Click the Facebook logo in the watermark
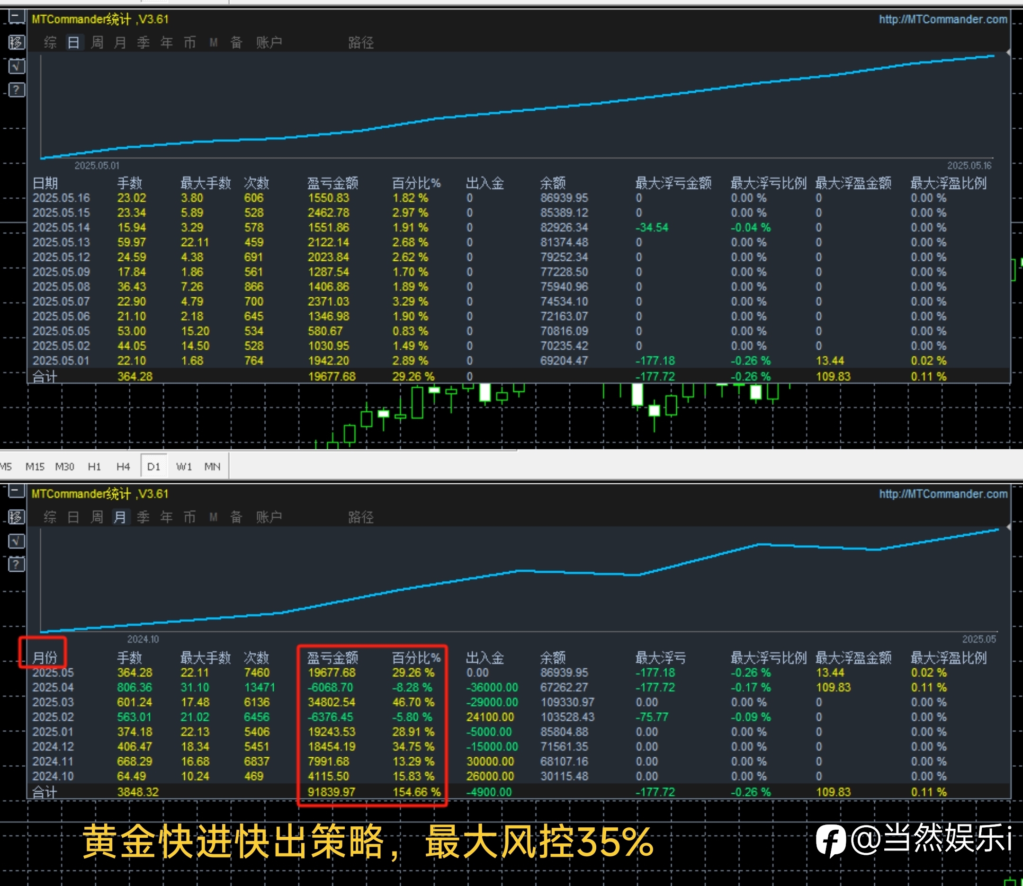Image resolution: width=1023 pixels, height=886 pixels. [831, 841]
